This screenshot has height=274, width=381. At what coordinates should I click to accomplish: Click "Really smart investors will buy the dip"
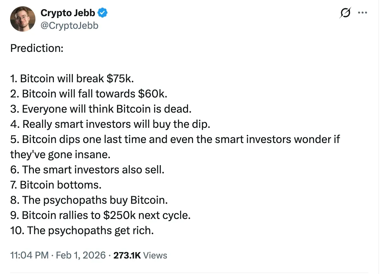coord(110,124)
